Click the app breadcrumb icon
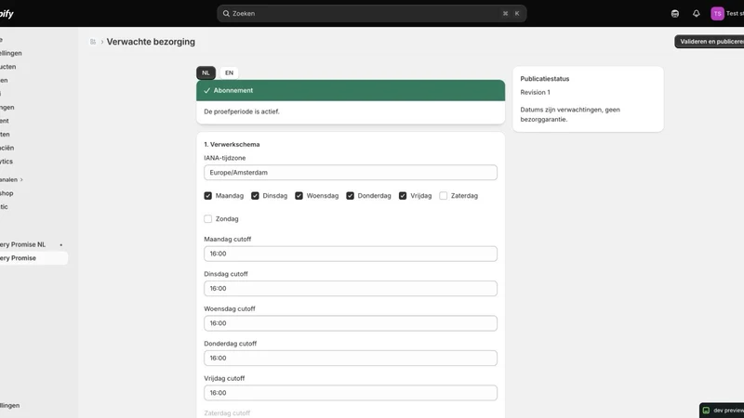 93,42
